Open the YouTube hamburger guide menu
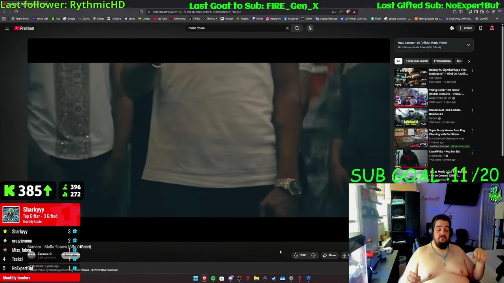The width and height of the screenshot is (504, 283). [x=7, y=28]
